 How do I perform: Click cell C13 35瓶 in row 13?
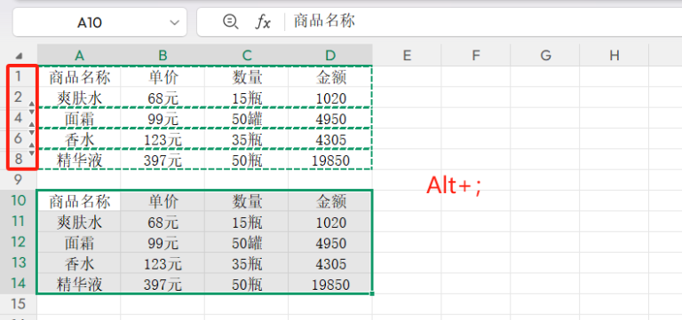(247, 262)
